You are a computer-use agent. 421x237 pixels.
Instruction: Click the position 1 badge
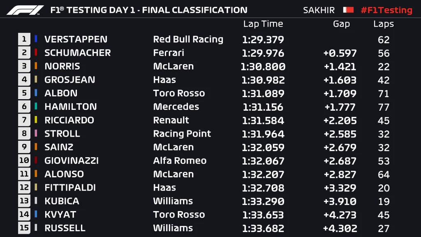[x=24, y=39]
